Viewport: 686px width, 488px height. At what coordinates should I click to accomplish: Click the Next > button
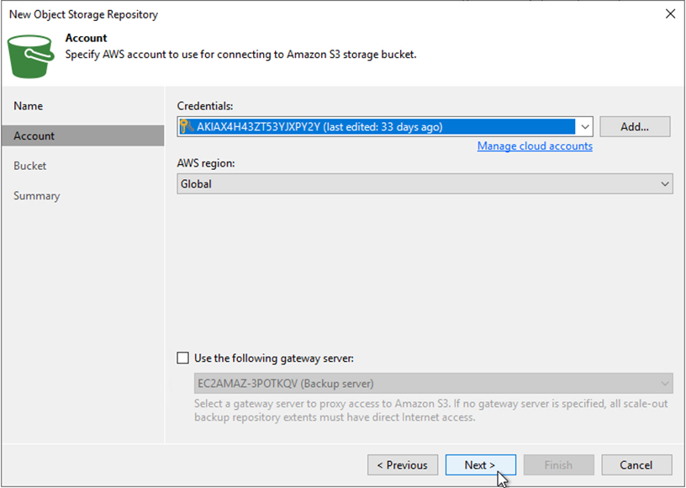[480, 465]
